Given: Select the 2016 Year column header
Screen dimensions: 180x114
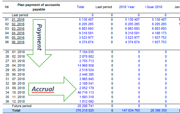Looking at the screenshot, I should click(127, 7).
